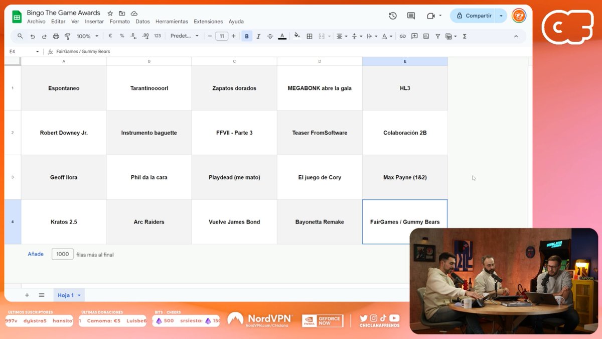Open the 123 number formats menu
Viewport: 602px width, 339px height.
click(x=158, y=36)
